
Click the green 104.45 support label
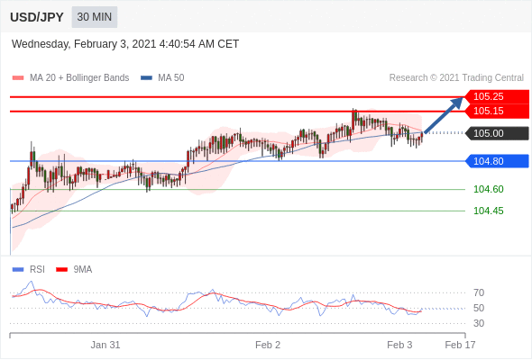click(489, 211)
